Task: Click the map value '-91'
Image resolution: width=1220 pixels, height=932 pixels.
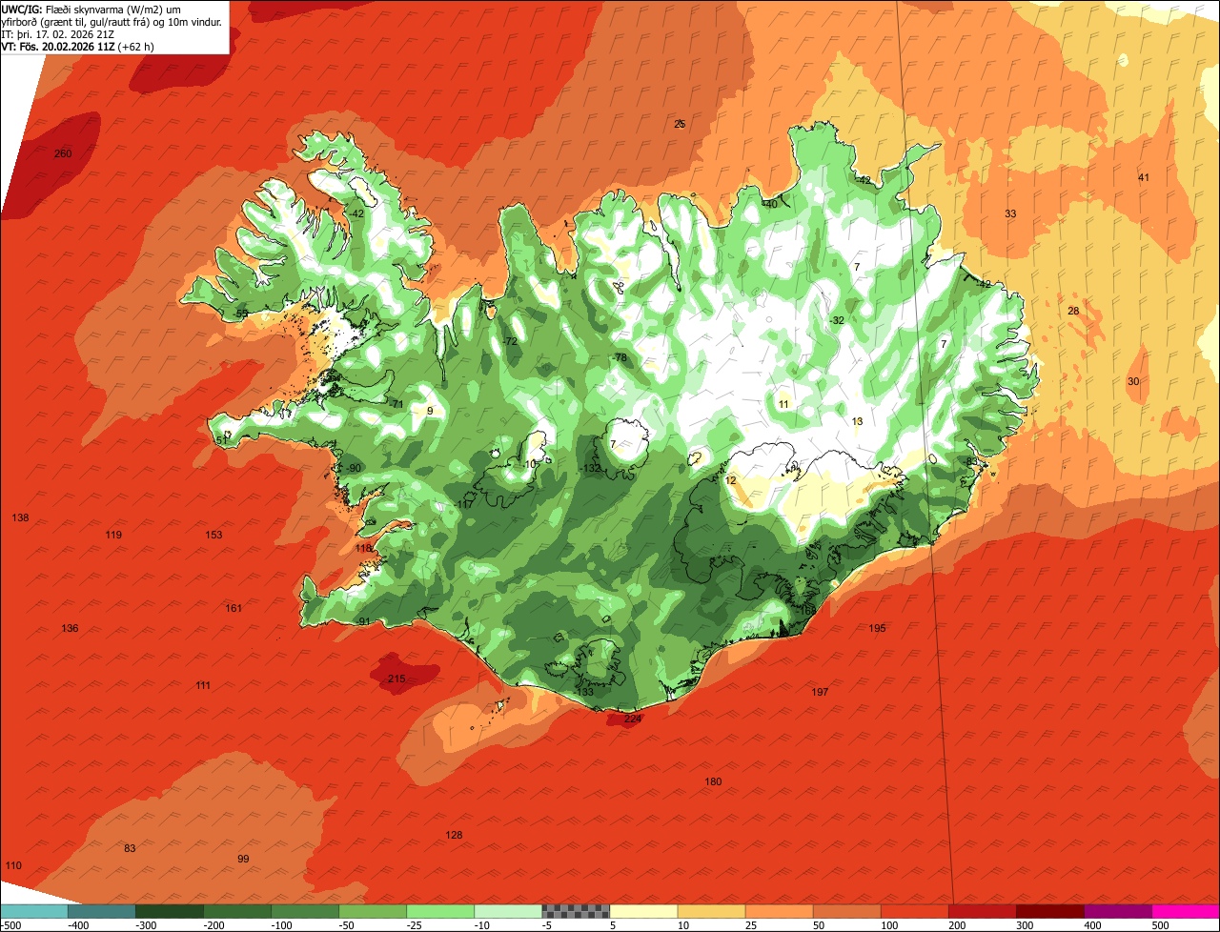Action: [x=362, y=621]
